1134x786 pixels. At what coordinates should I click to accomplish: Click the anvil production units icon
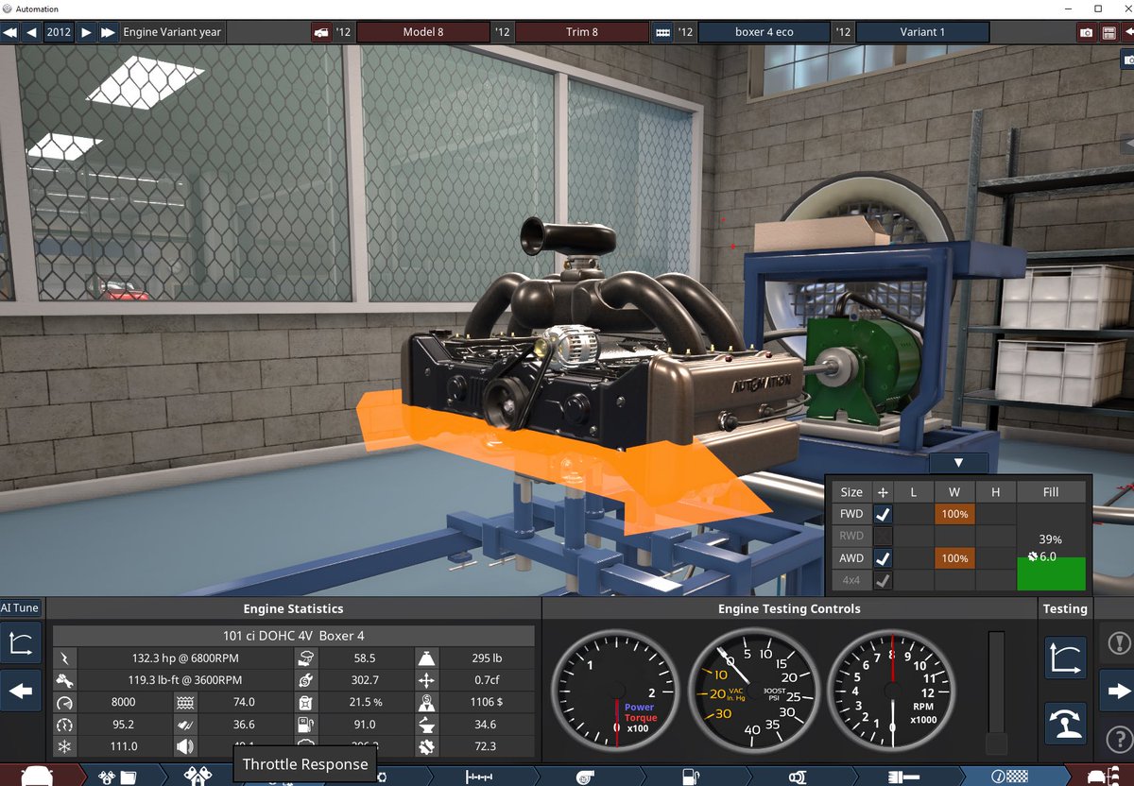(426, 725)
